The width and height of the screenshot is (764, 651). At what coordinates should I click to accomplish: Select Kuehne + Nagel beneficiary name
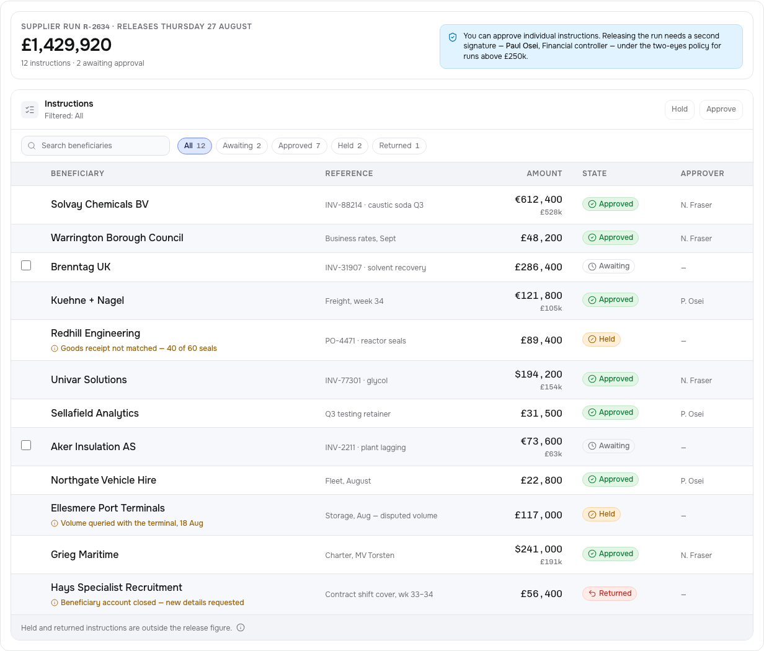point(87,301)
